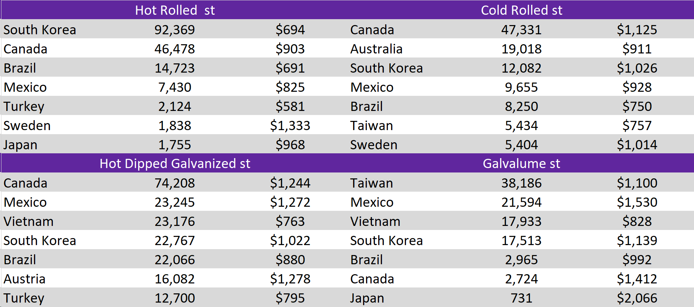694x307 pixels.
Task: Select Australia in Cold Rolled section
Action: tap(376, 49)
